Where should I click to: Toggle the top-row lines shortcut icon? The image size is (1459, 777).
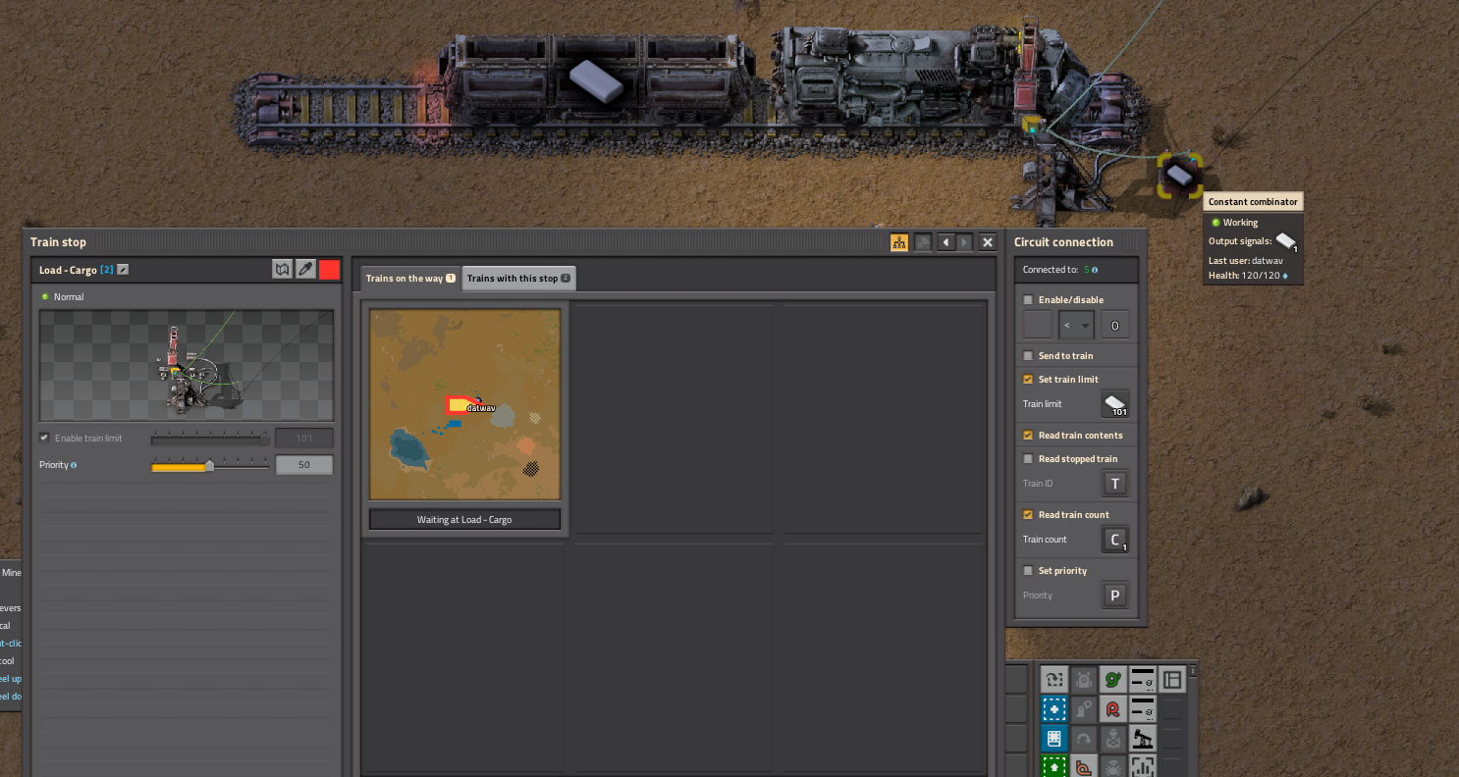(1142, 679)
